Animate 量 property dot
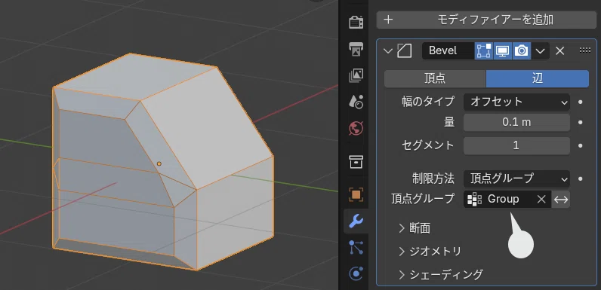The width and height of the screenshot is (601, 290). coord(581,123)
